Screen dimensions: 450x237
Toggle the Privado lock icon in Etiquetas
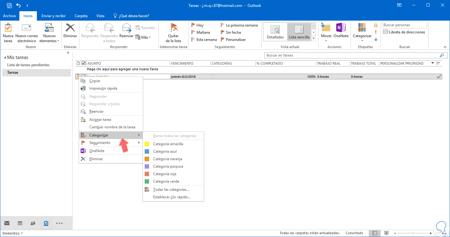tap(376, 25)
